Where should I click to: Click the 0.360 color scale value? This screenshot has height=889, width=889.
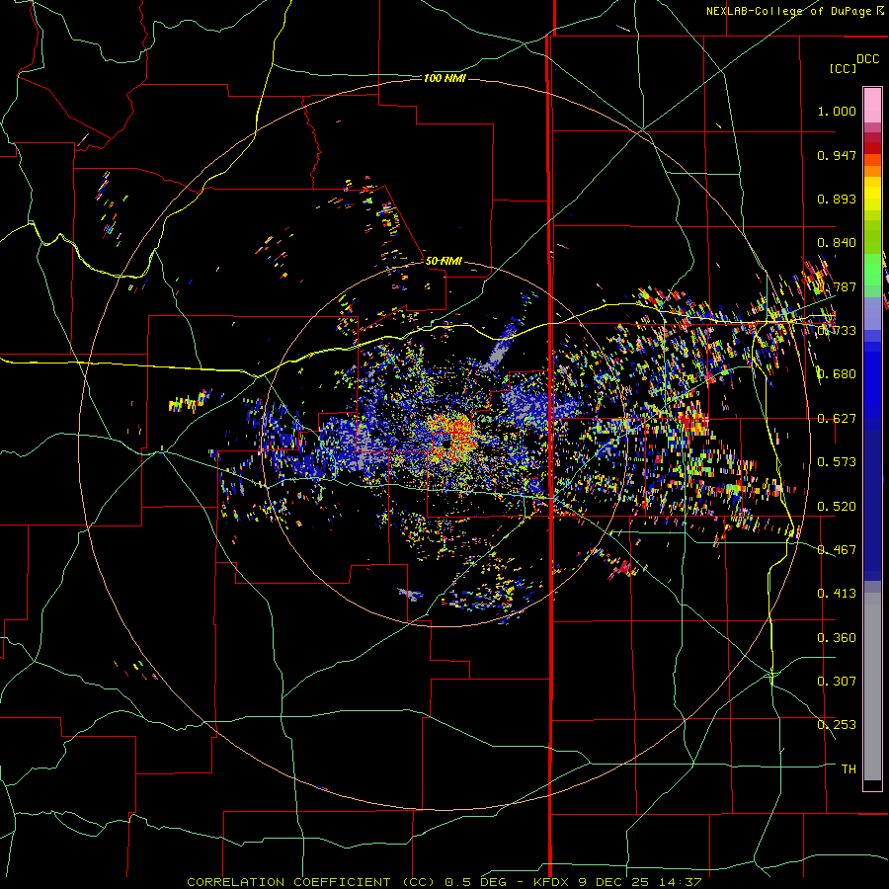837,638
